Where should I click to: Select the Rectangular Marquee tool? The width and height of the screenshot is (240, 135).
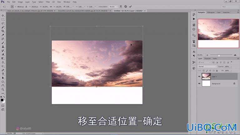coord(3,19)
